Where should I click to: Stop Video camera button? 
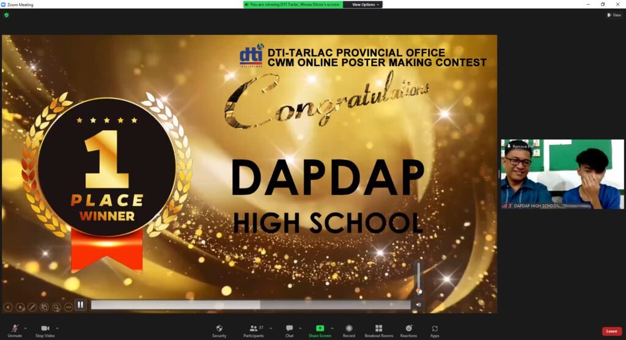pos(45,331)
